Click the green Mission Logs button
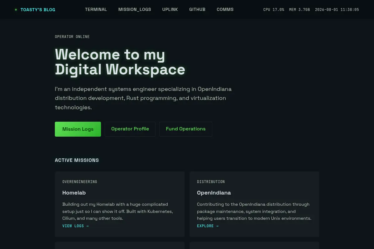Screen dimensions: 374x249 tap(78, 129)
